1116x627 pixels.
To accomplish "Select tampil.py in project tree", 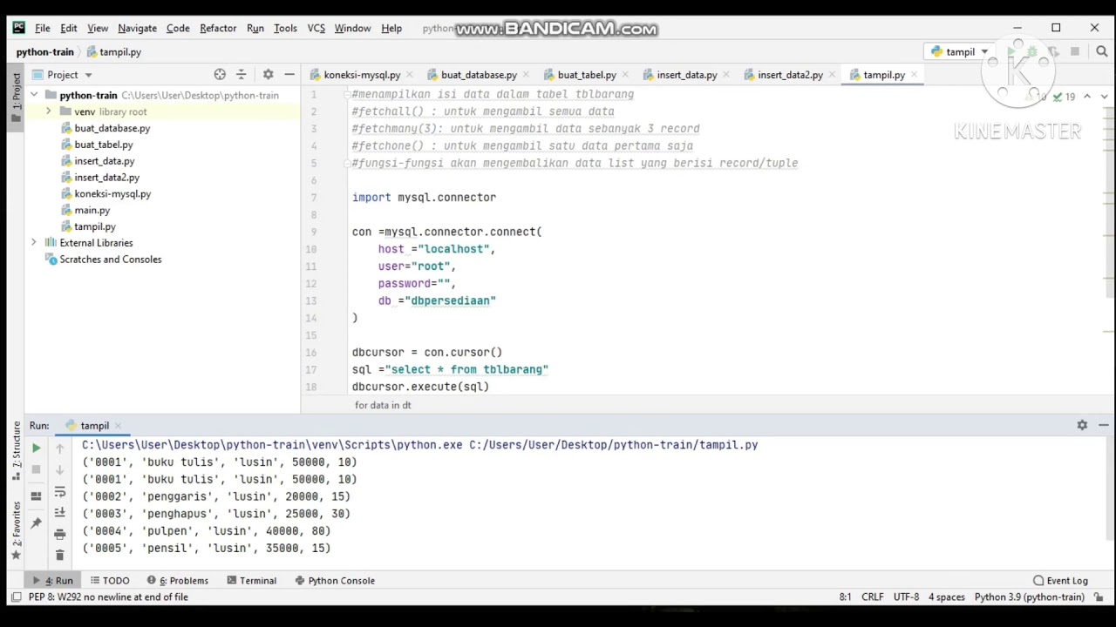I will click(x=94, y=226).
